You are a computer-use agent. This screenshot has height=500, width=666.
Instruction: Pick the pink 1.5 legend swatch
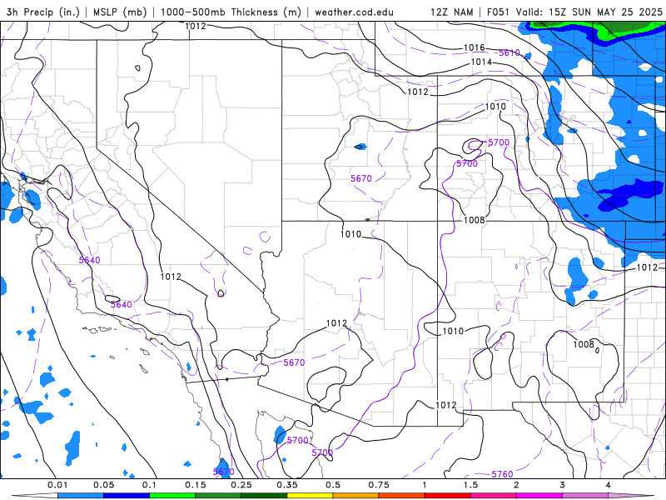tap(494, 496)
